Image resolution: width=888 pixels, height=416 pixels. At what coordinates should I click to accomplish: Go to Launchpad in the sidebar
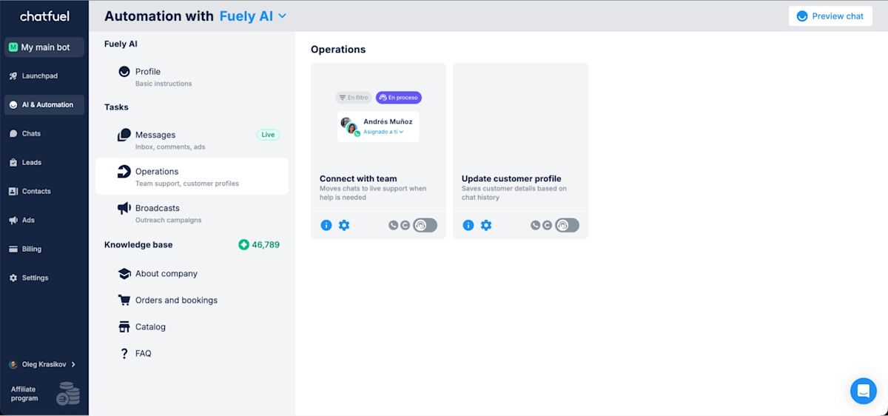pyautogui.click(x=39, y=76)
